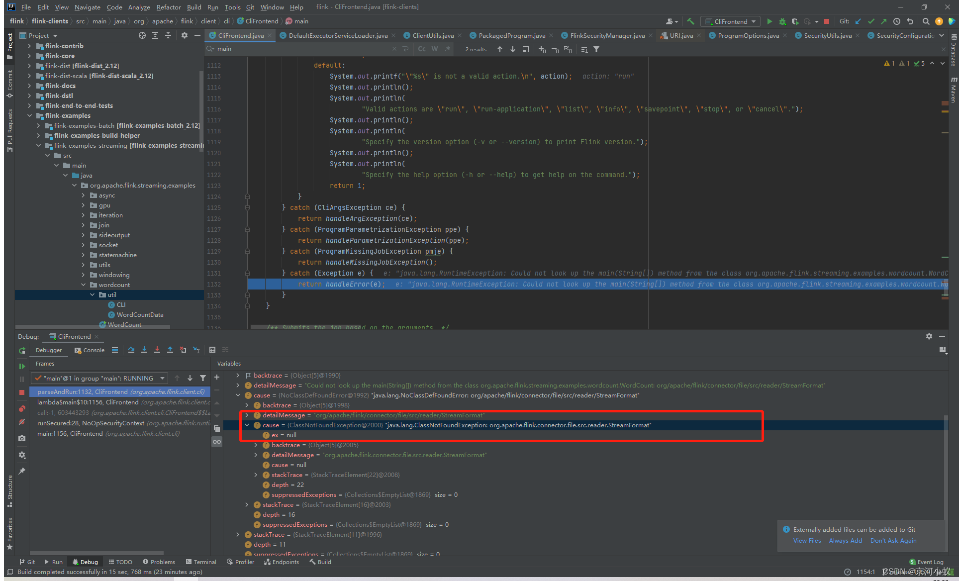Toggle show watches glasses icon in Variables

[217, 442]
